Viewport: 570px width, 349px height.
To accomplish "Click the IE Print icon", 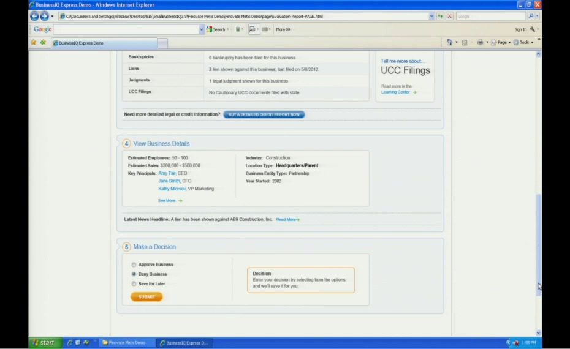I will click(x=480, y=42).
